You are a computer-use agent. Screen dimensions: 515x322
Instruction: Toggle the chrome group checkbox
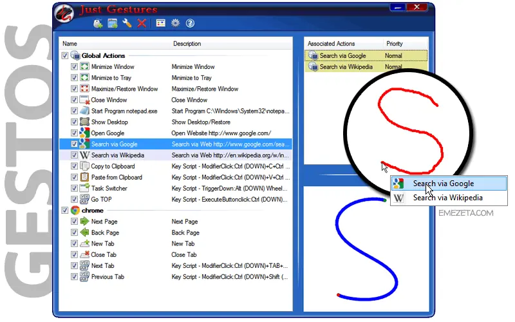coord(65,211)
